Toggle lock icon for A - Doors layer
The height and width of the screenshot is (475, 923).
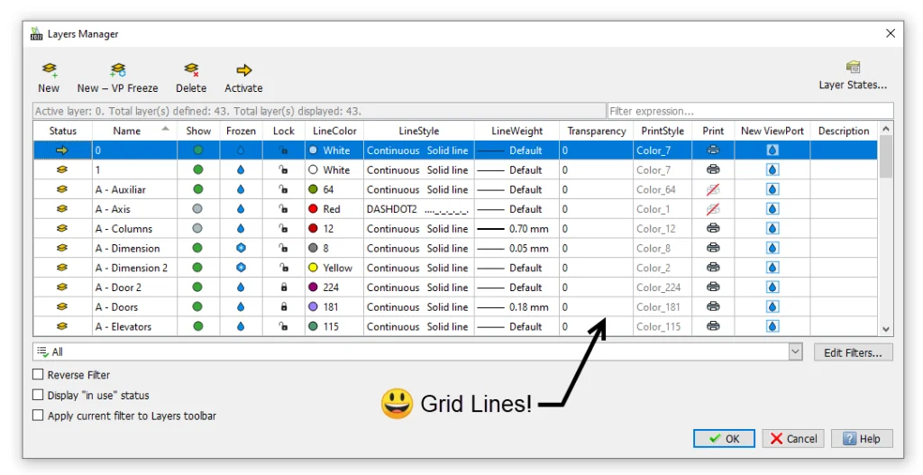pyautogui.click(x=284, y=307)
